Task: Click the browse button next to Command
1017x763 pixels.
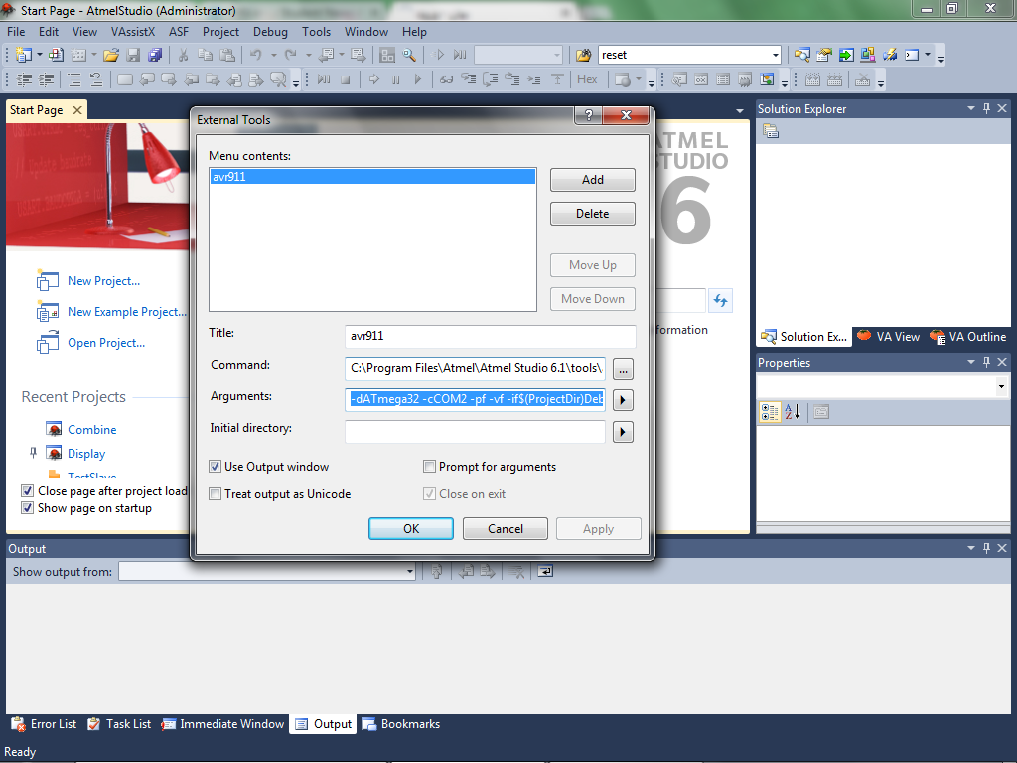Action: click(623, 369)
